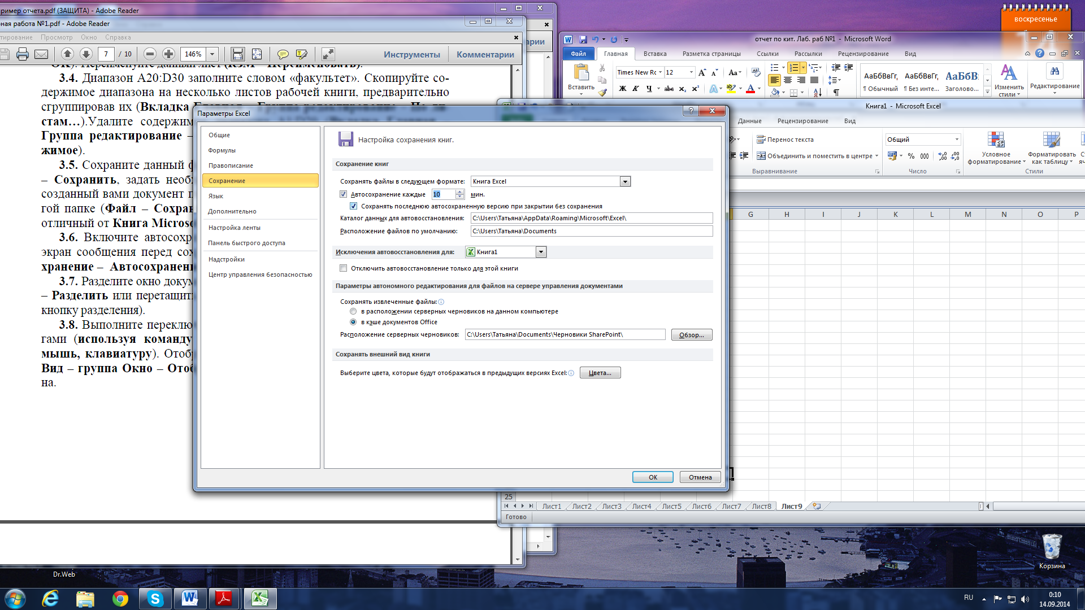Click the Cut scissors icon in Word
The width and height of the screenshot is (1085, 610).
602,68
